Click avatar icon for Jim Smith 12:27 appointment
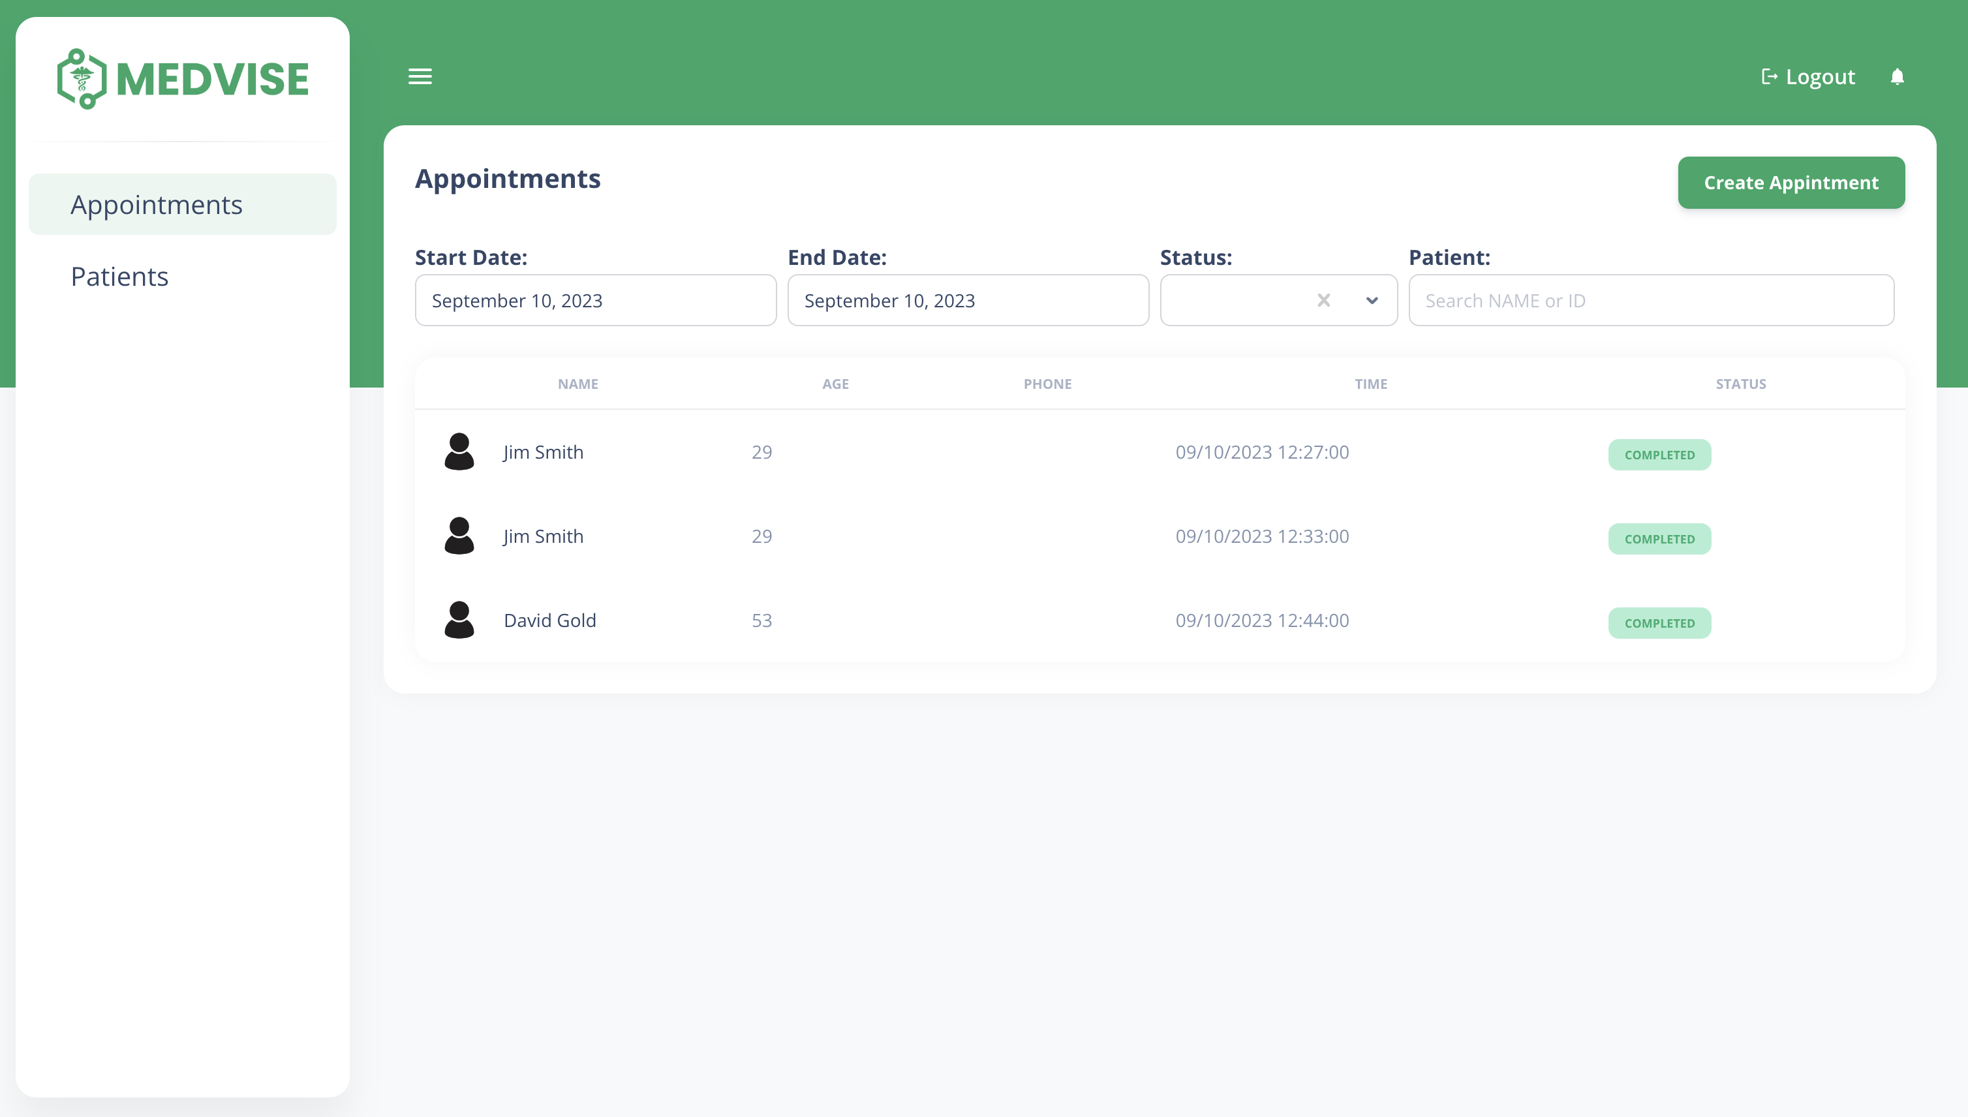This screenshot has height=1117, width=1968. tap(459, 451)
